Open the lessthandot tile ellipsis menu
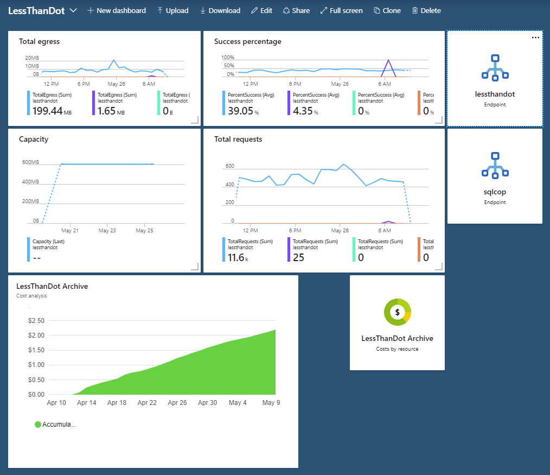 535,37
